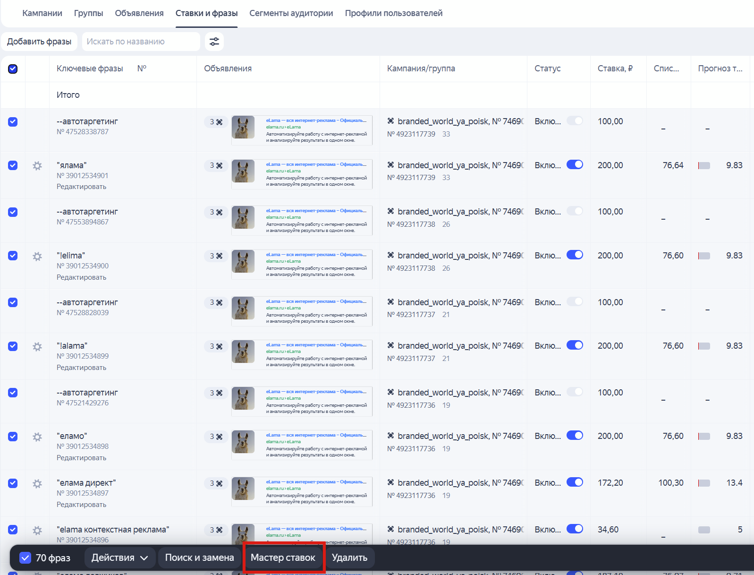Click the campaign icon in first автотаргетинг row

click(x=390, y=121)
